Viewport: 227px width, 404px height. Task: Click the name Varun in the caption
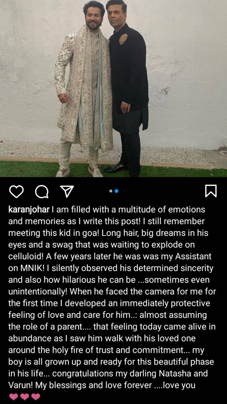tap(19, 385)
